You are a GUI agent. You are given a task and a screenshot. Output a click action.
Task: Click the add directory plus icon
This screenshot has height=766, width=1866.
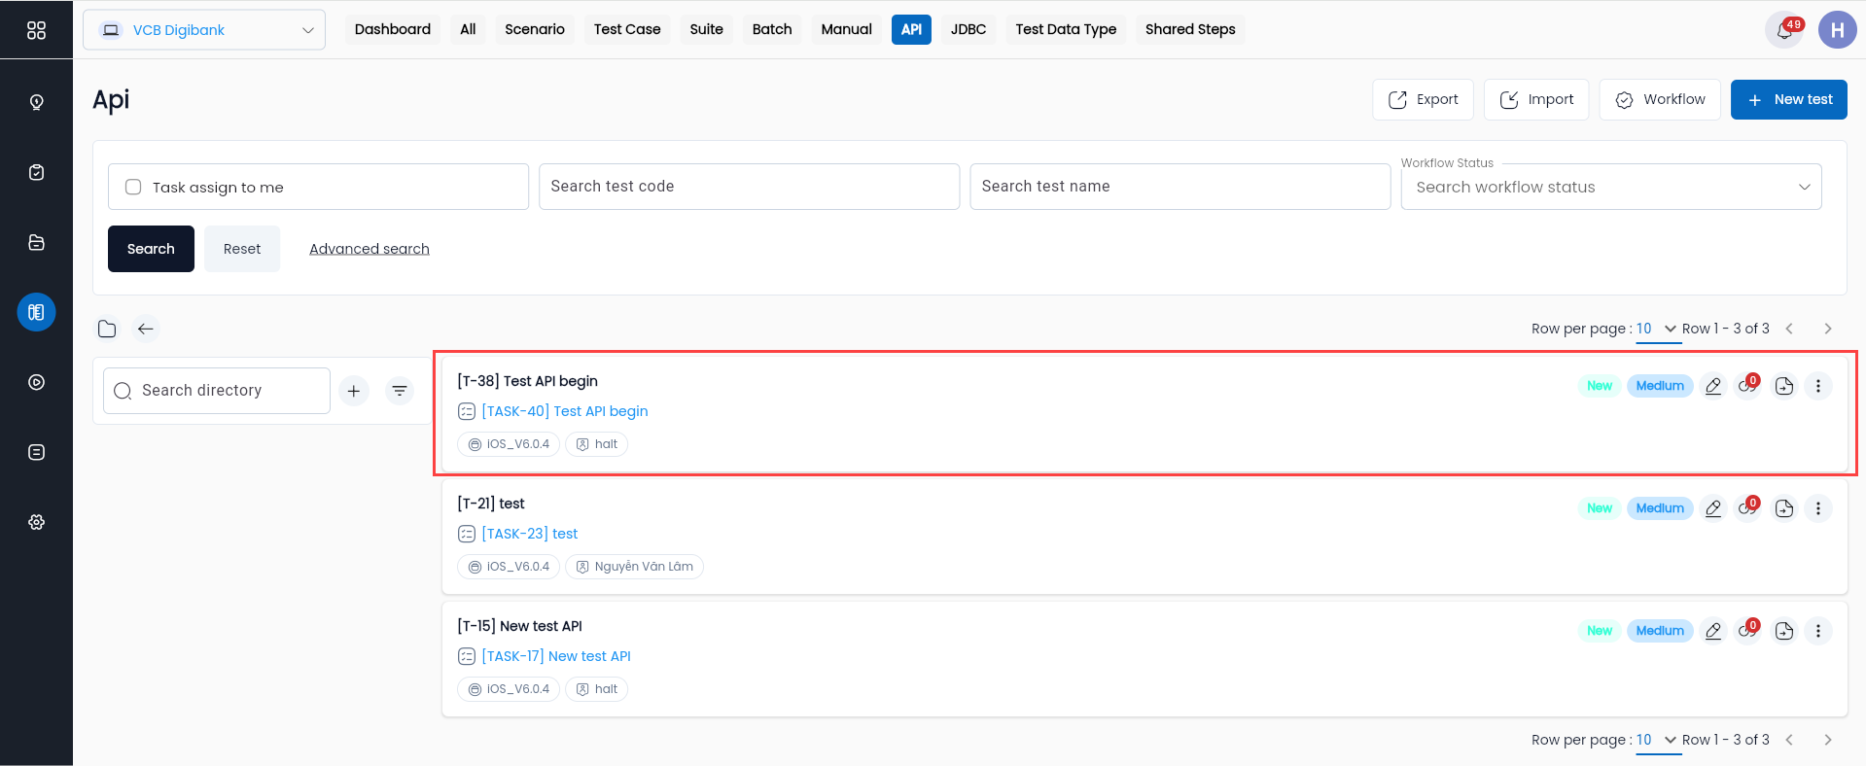354,391
